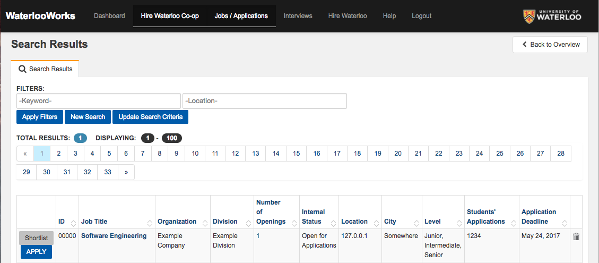Sort table by ID column arrows
The image size is (599, 263).
click(73, 223)
